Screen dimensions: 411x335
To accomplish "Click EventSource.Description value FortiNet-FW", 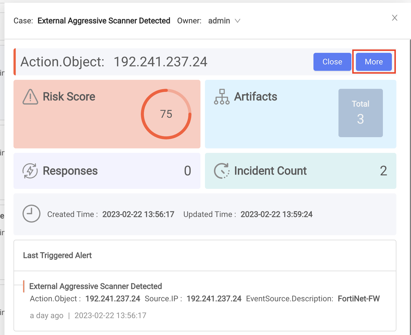I will pyautogui.click(x=359, y=299).
